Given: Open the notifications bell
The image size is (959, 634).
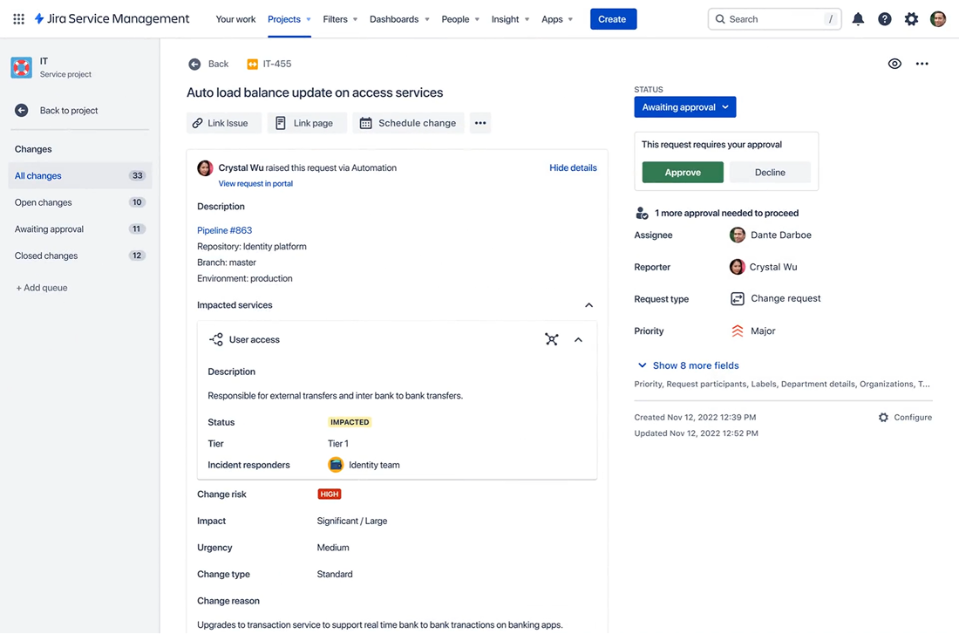Looking at the screenshot, I should pyautogui.click(x=858, y=19).
